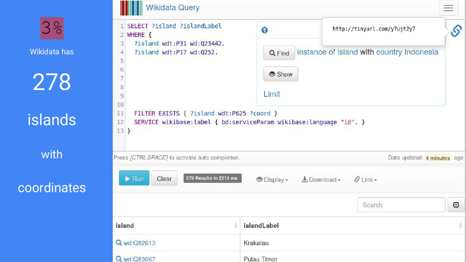Sort the islandLabel column by its arrows
The width and height of the screenshot is (466, 262).
point(461,226)
